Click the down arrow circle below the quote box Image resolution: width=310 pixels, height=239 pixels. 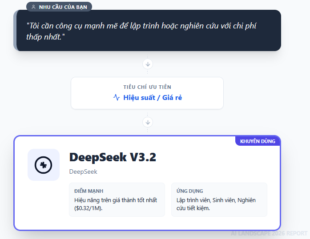click(148, 64)
